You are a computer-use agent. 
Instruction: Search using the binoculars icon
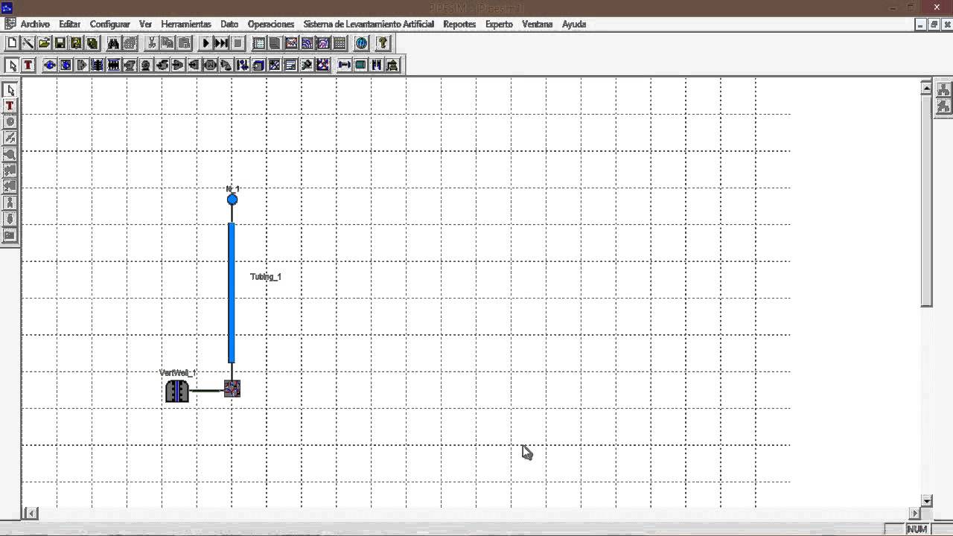click(113, 43)
